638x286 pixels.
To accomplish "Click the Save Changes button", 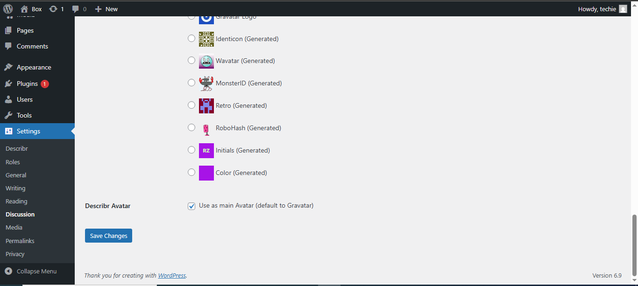I will coord(108,236).
